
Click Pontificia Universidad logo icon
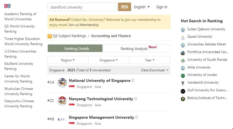183,53
